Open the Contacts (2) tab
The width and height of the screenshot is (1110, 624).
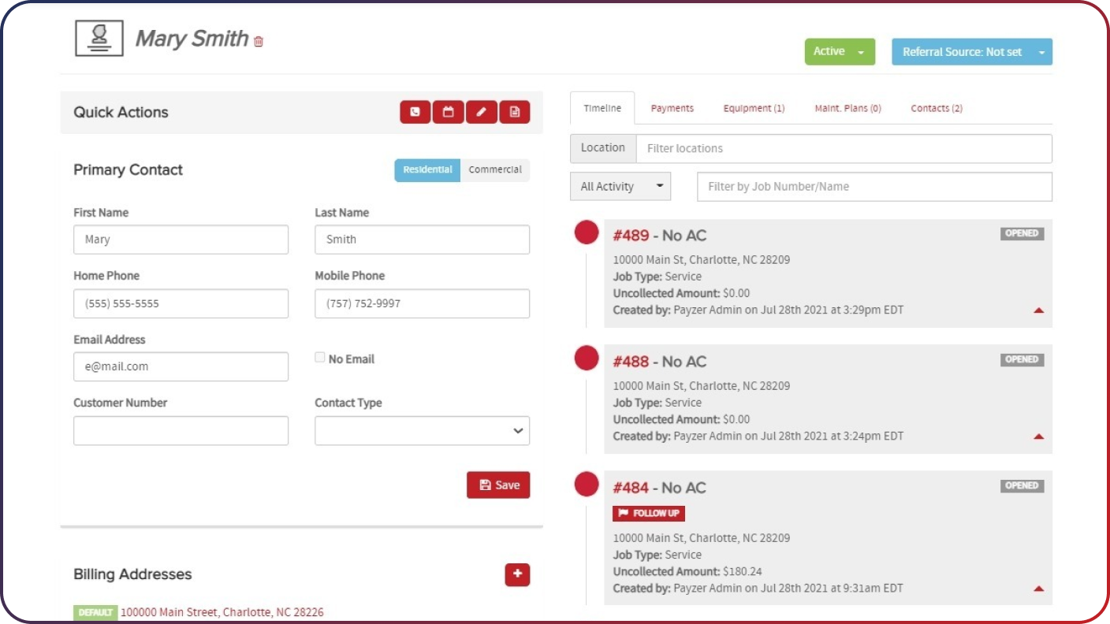(937, 109)
